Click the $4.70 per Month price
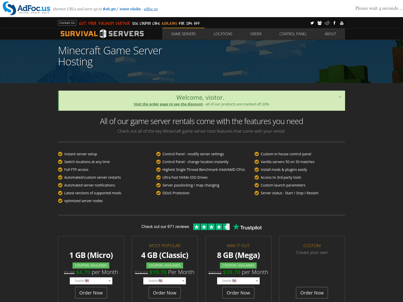Image resolution: width=403 pixels, height=302 pixels. click(x=97, y=272)
